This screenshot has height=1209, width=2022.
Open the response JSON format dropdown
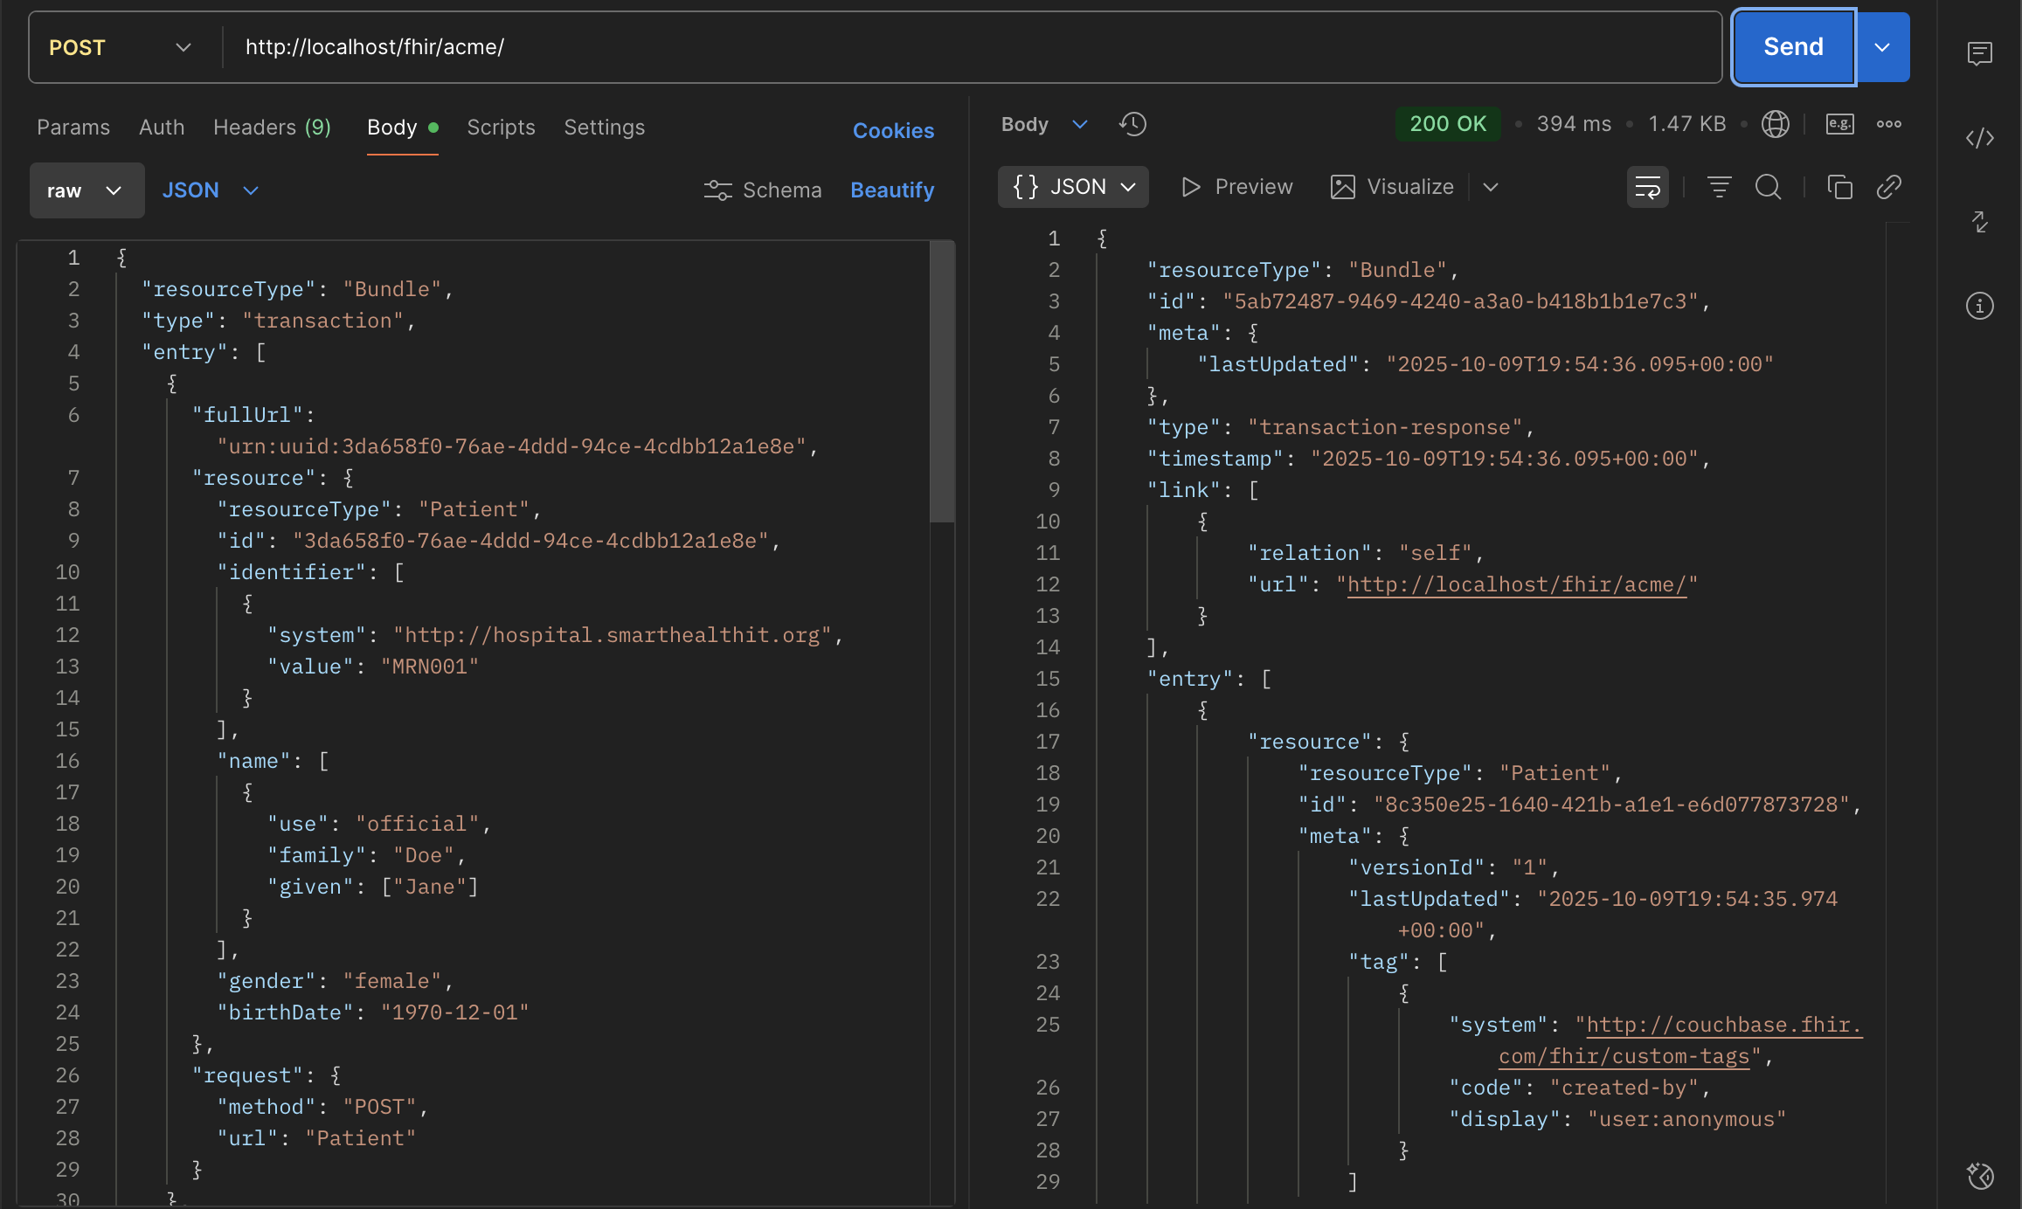[x=1073, y=187]
